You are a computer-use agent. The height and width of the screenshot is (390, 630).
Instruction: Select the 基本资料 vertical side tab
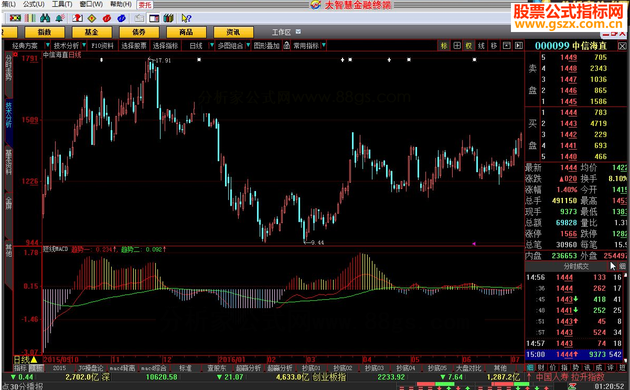[8, 162]
